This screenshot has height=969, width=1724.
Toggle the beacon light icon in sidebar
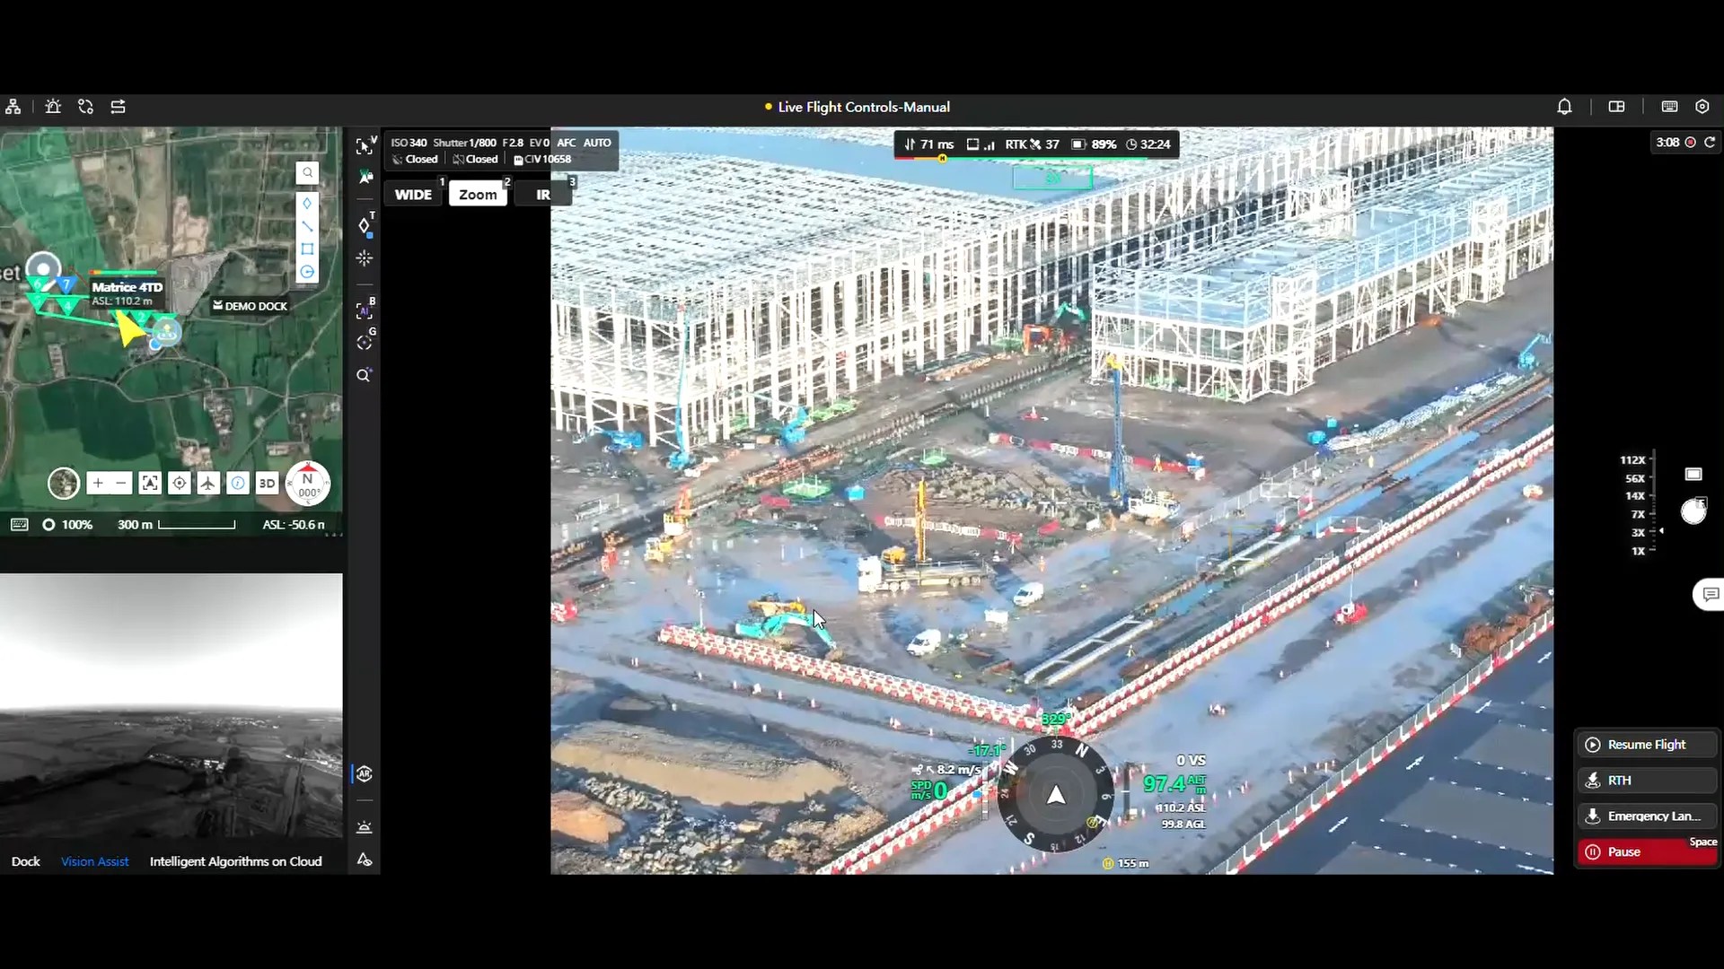coord(365,827)
